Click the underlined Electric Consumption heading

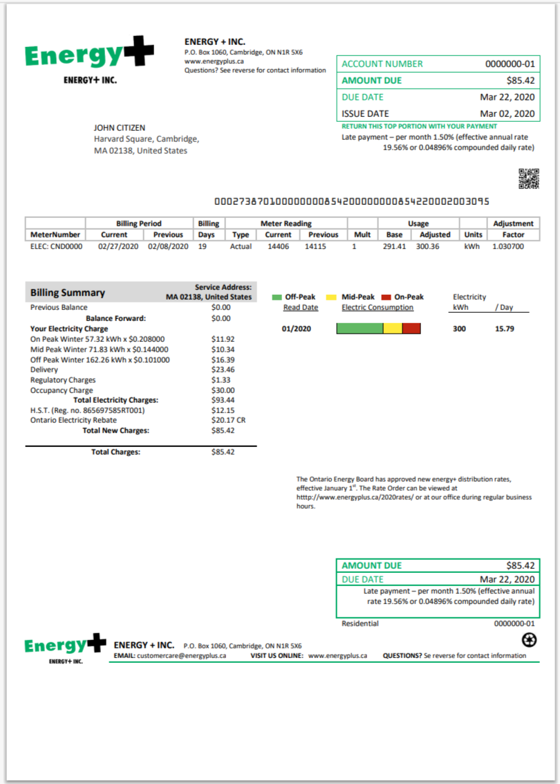377,307
